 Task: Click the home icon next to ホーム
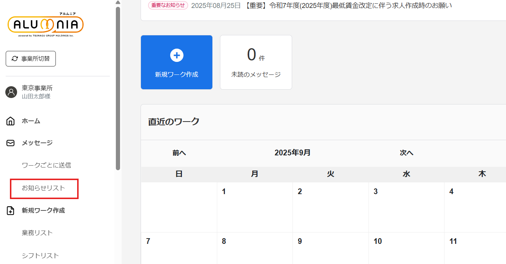[11, 121]
